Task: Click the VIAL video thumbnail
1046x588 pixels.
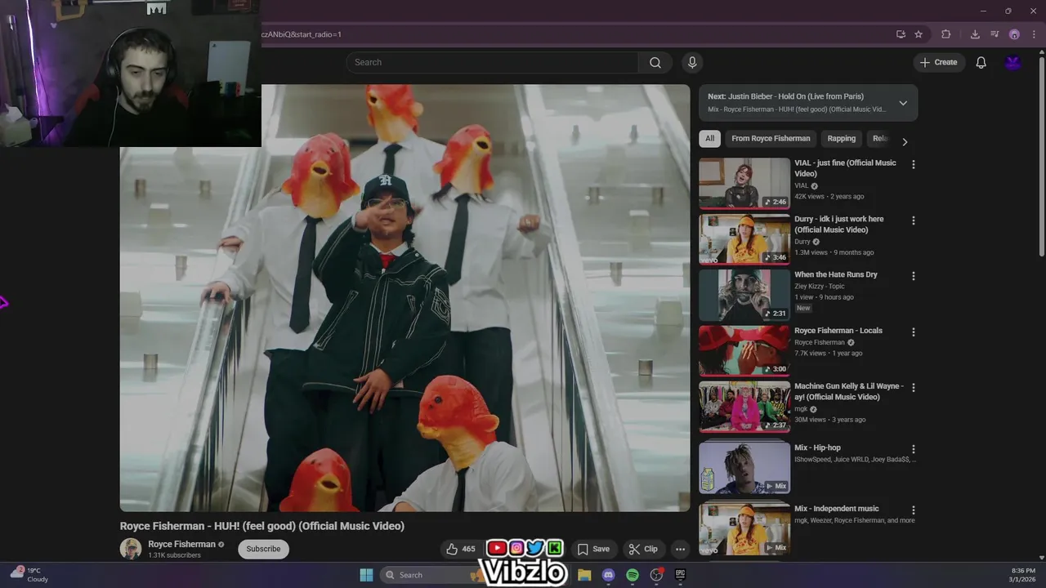Action: 744,184
